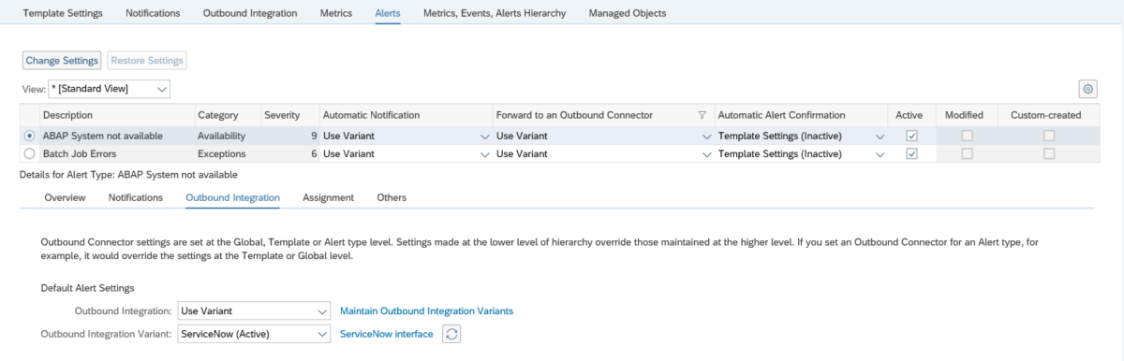Open details Overview subtab
This screenshot has height=361, width=1124.
[x=66, y=197]
